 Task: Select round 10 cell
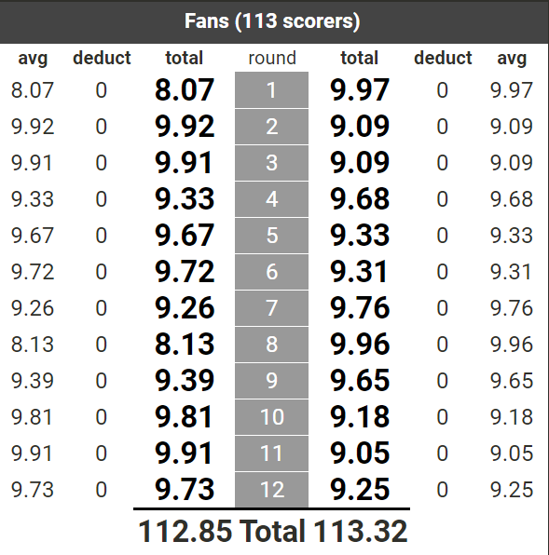point(271,417)
